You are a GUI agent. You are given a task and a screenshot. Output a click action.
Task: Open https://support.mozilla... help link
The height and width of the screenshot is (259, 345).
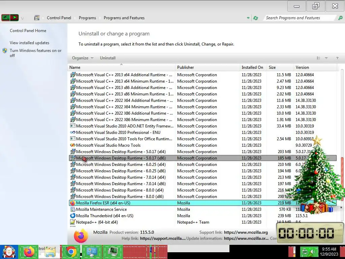click(163, 238)
